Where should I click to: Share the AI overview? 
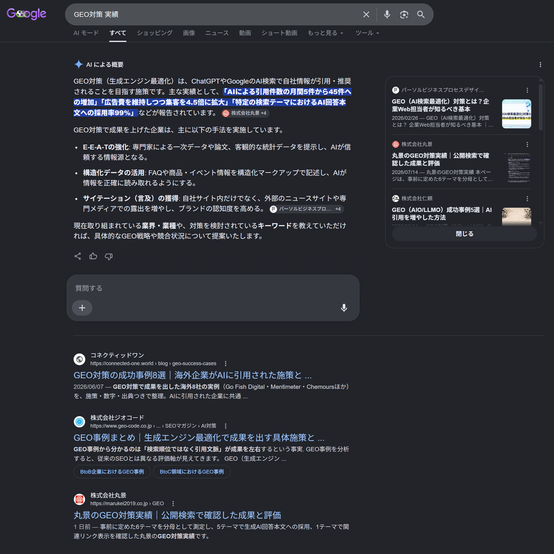tap(77, 256)
